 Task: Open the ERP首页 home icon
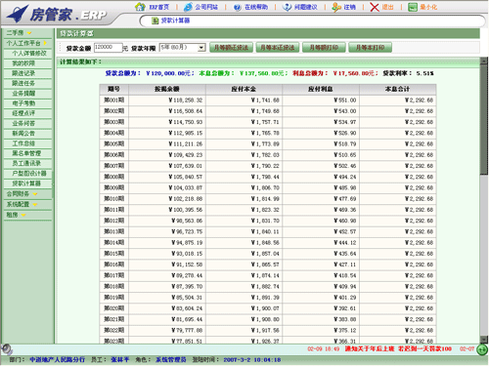140,7
